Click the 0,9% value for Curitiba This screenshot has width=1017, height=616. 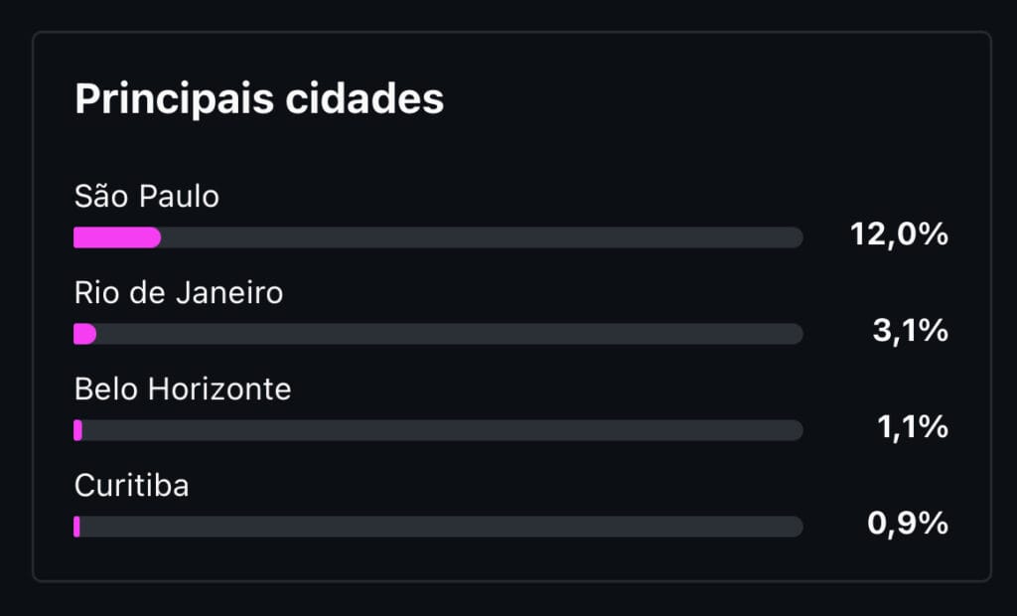point(908,525)
